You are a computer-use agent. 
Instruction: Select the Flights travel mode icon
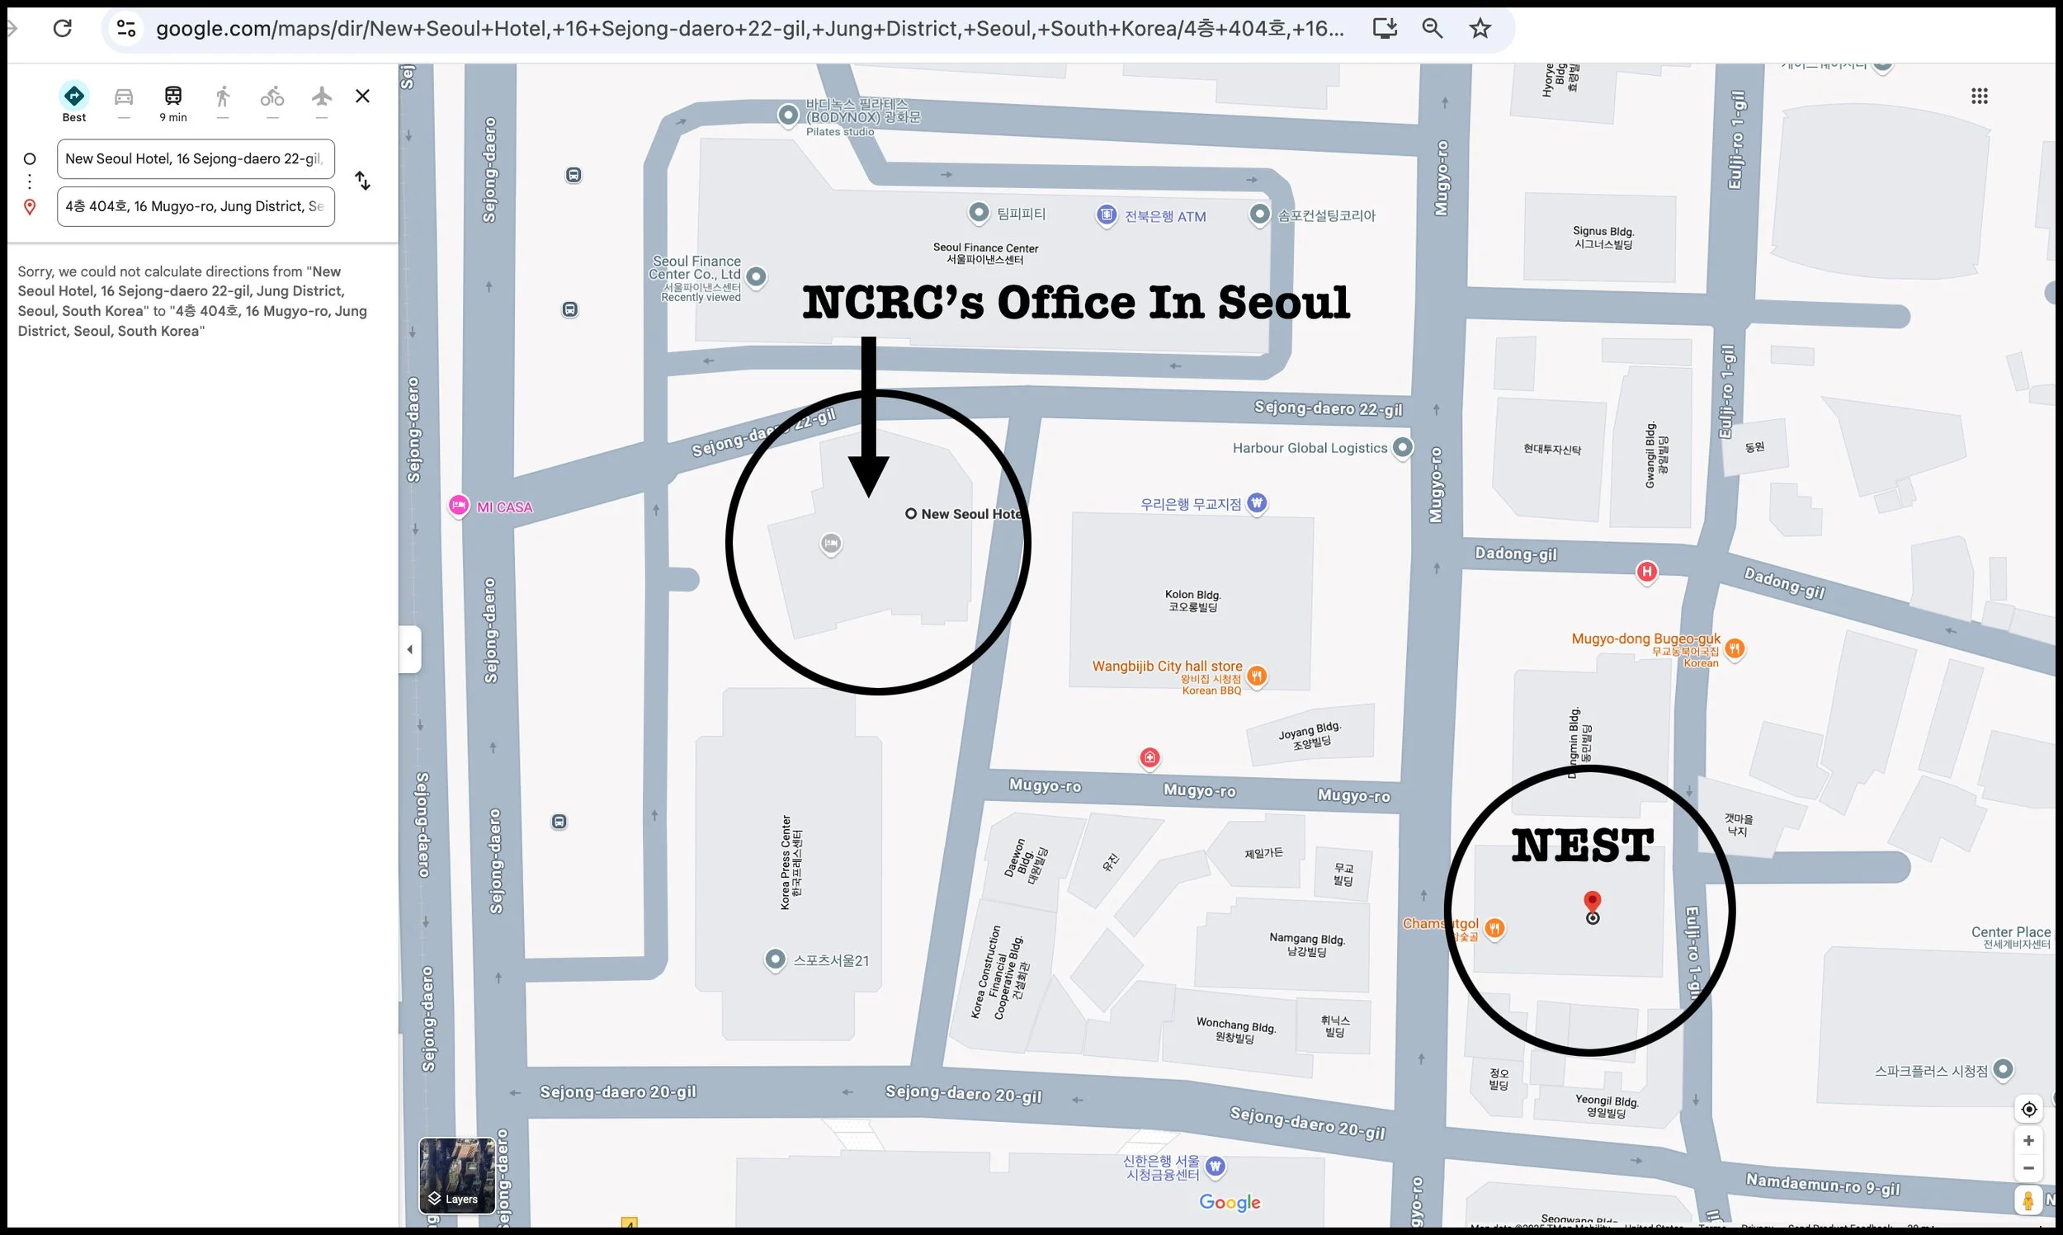tap(322, 97)
